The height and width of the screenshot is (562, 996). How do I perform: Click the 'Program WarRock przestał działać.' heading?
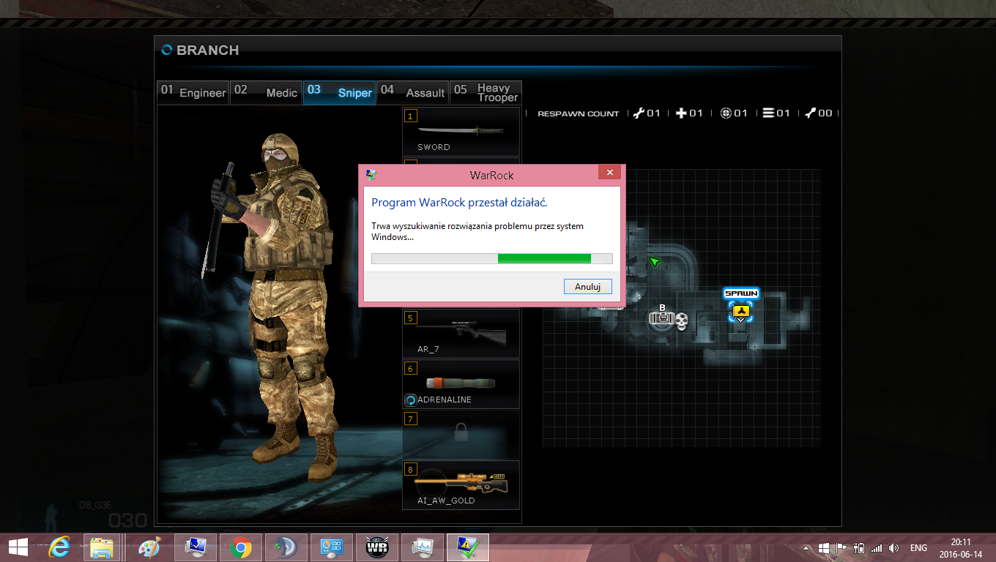click(459, 203)
